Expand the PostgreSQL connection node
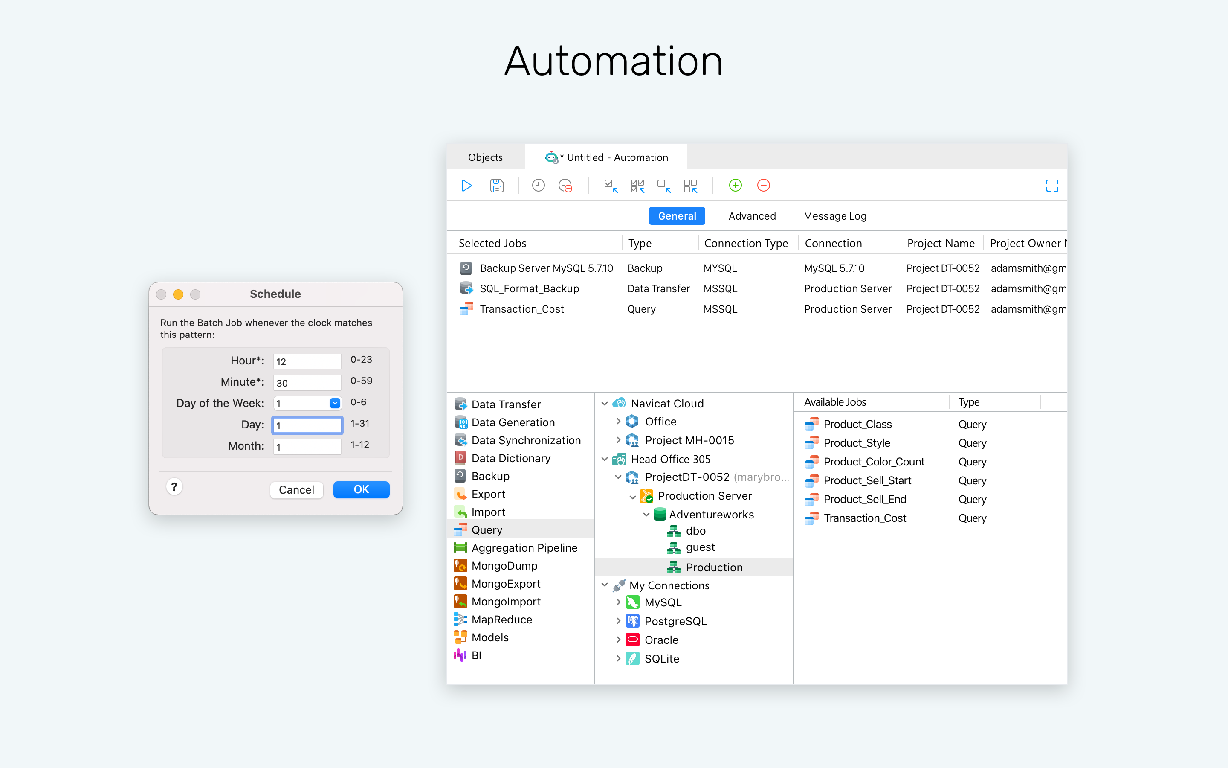This screenshot has height=768, width=1228. click(x=618, y=621)
